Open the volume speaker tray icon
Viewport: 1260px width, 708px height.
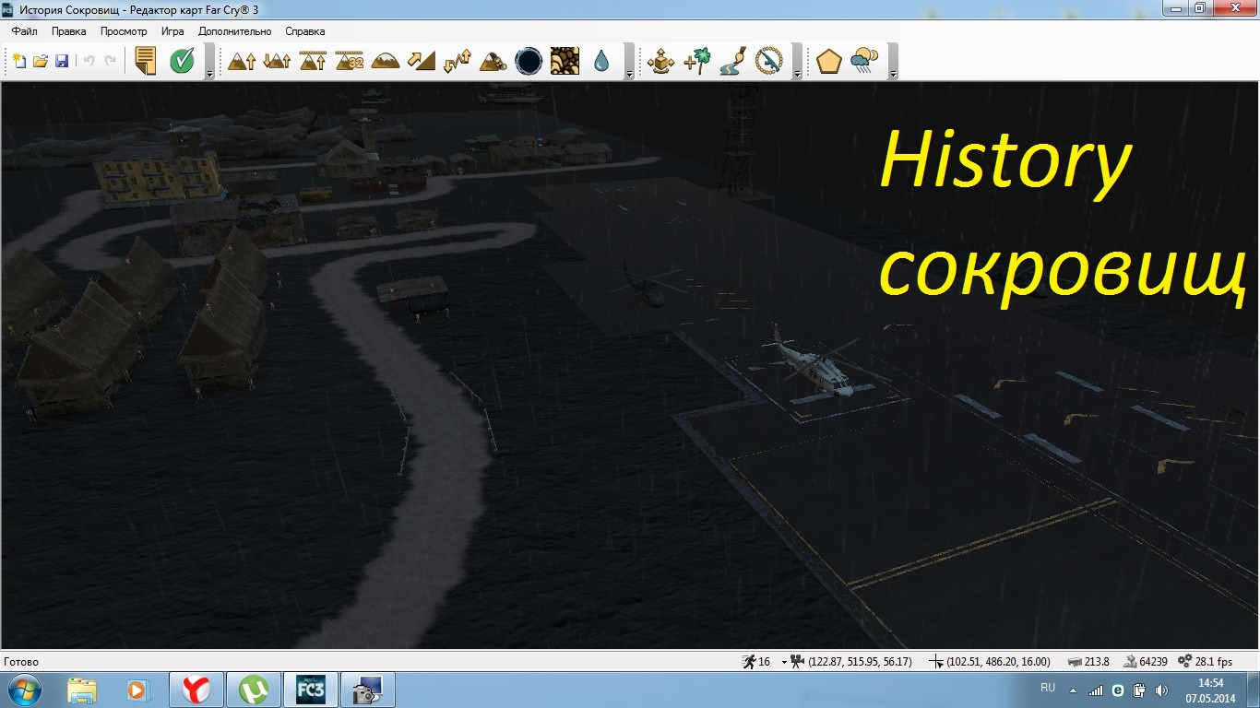pos(1160,690)
